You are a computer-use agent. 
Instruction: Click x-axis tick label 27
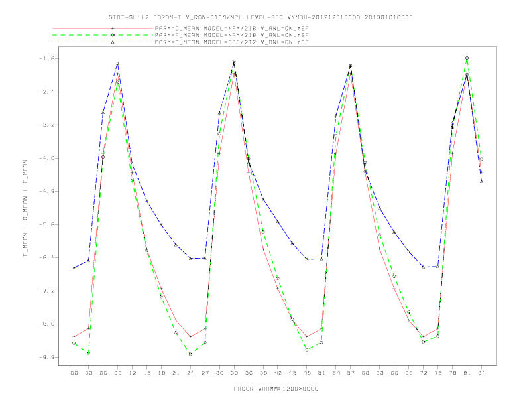205,373
